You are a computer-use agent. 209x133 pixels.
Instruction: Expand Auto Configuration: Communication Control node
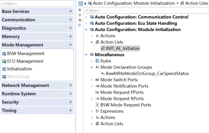pyautogui.click(x=86, y=17)
